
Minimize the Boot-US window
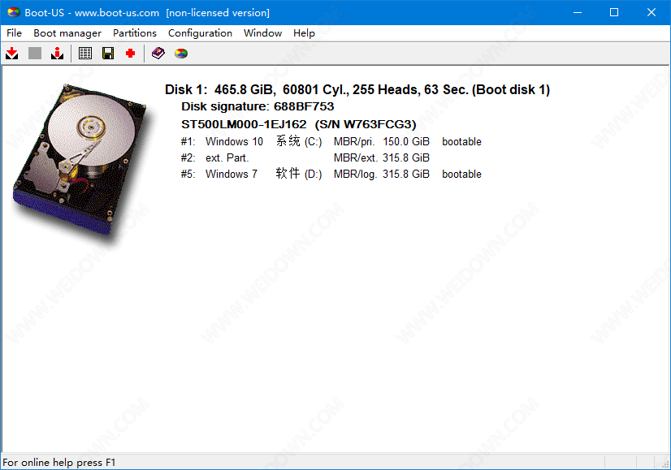578,12
